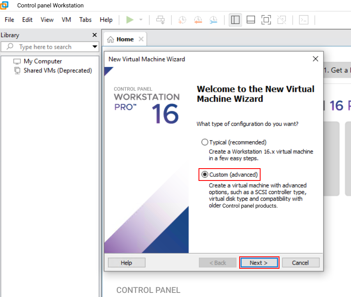
Task: Click the Send Ctrl+Alt+Del toolbar icon
Action: point(161,20)
